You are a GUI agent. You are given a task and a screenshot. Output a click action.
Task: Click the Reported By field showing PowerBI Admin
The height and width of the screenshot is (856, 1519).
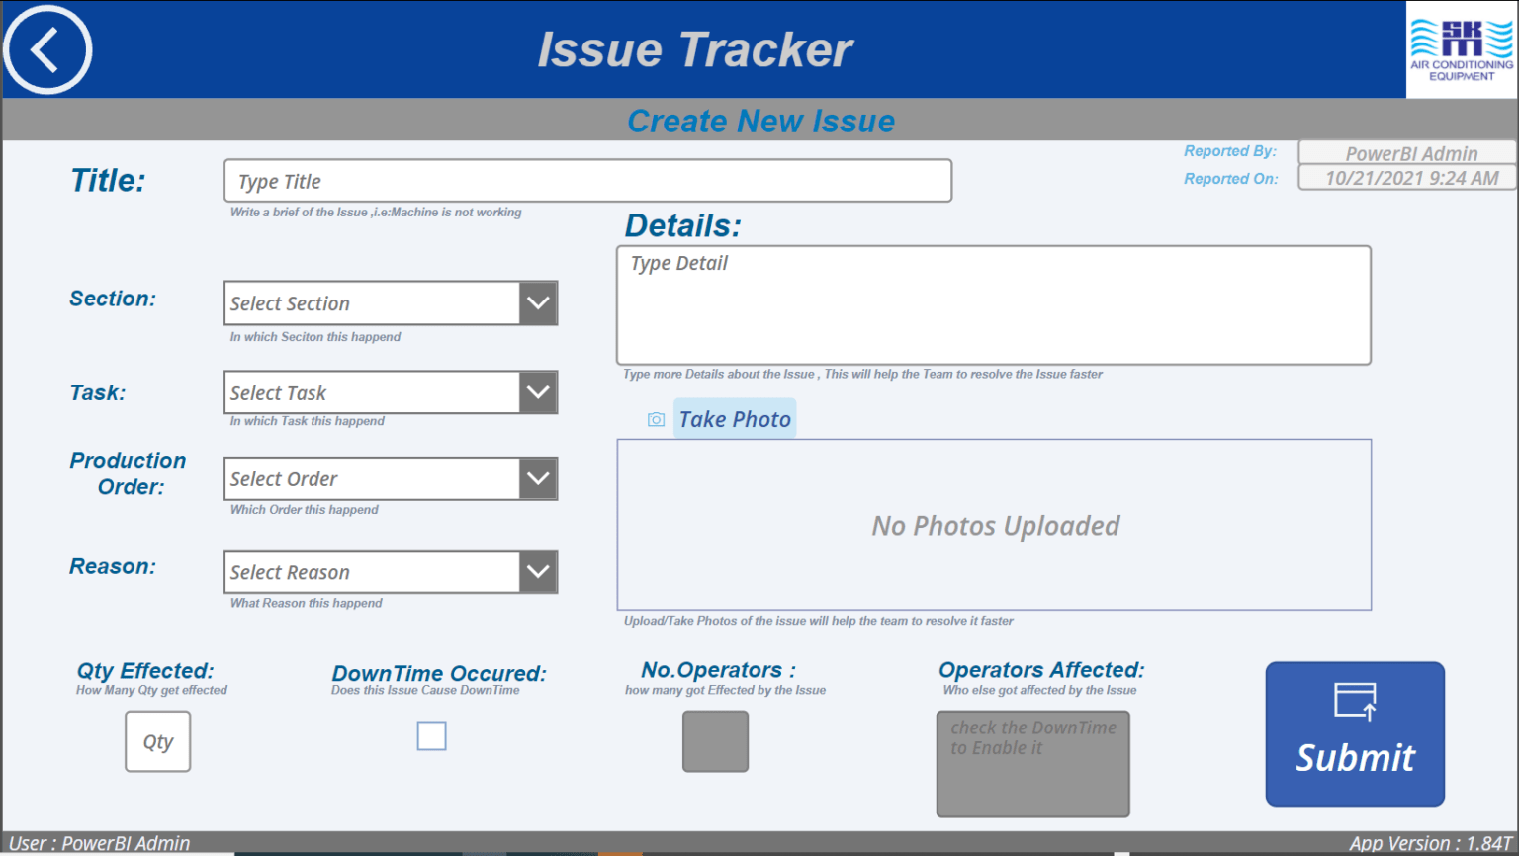tap(1407, 152)
